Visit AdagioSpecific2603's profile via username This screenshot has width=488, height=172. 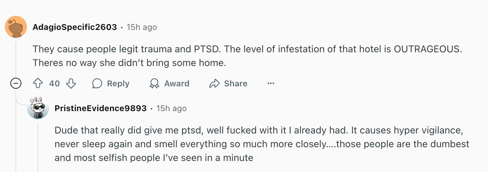75,27
